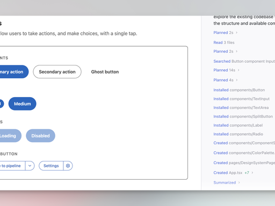The height and width of the screenshot is (206, 275).
Task: Click the gear icon beside Settings
Action: pyautogui.click(x=68, y=166)
